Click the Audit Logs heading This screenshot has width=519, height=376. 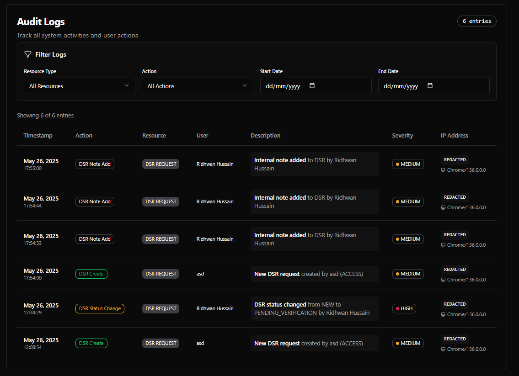point(41,22)
